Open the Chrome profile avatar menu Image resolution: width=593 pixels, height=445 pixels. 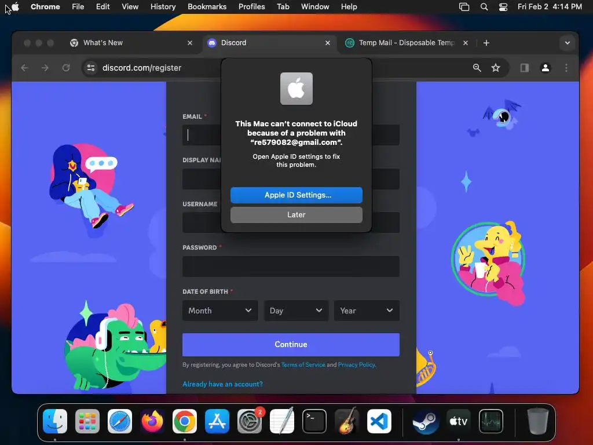(x=546, y=68)
